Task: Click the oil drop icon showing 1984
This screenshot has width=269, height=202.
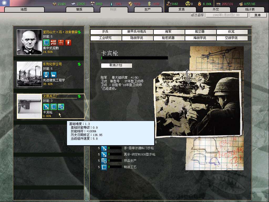Action: [112, 4]
